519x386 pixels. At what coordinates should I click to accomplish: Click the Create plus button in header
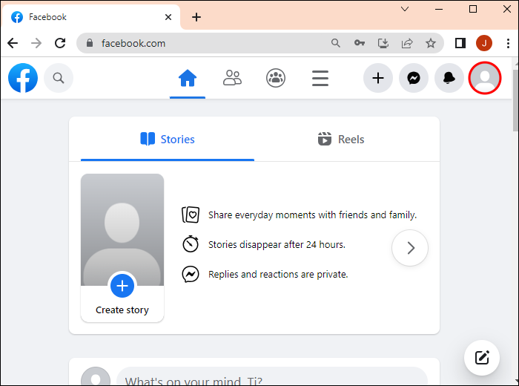click(x=378, y=78)
